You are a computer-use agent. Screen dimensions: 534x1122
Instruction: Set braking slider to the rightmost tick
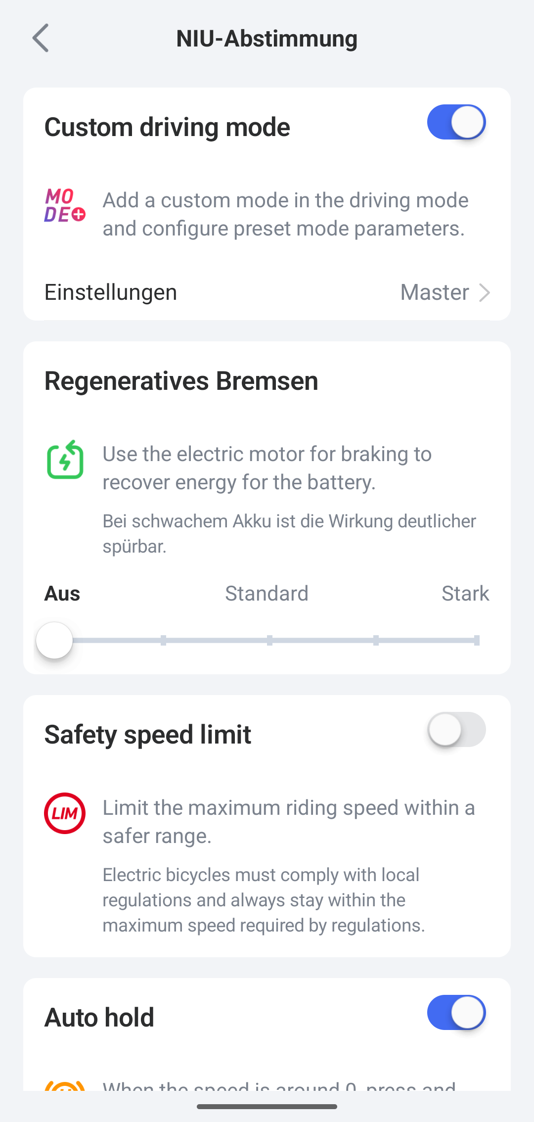477,641
